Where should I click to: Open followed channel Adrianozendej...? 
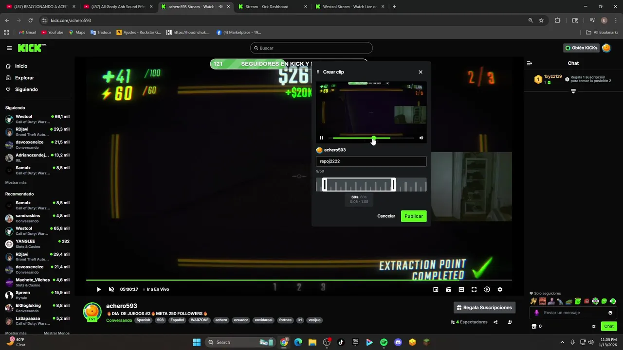[x=37, y=157]
